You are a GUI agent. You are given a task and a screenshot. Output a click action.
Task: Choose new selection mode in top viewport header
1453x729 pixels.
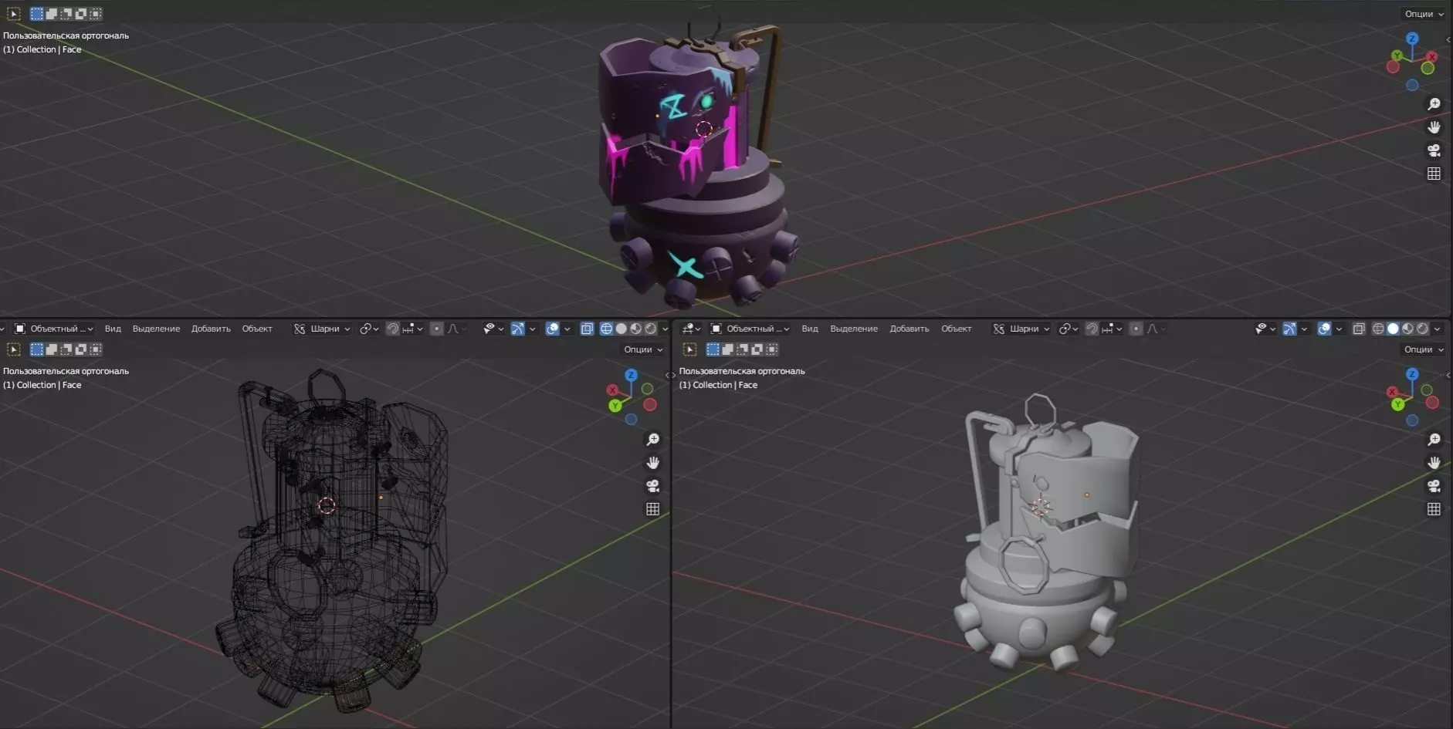point(36,14)
